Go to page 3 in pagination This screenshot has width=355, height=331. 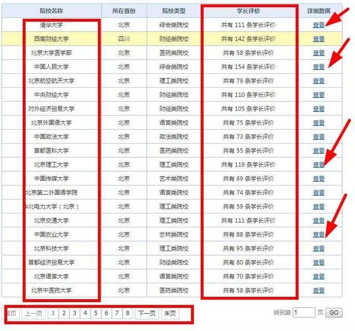click(74, 313)
